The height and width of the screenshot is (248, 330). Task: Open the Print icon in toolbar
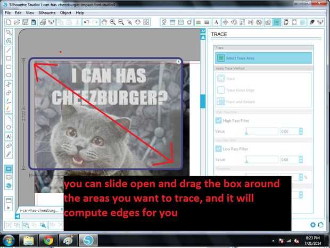(x=43, y=22)
